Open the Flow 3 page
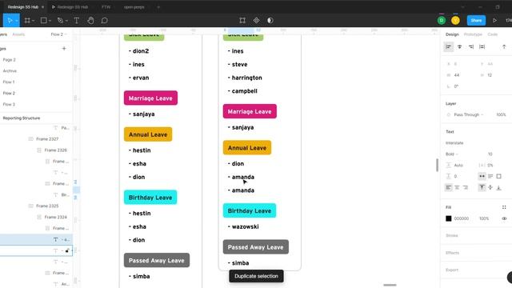512x288 pixels. (9, 105)
